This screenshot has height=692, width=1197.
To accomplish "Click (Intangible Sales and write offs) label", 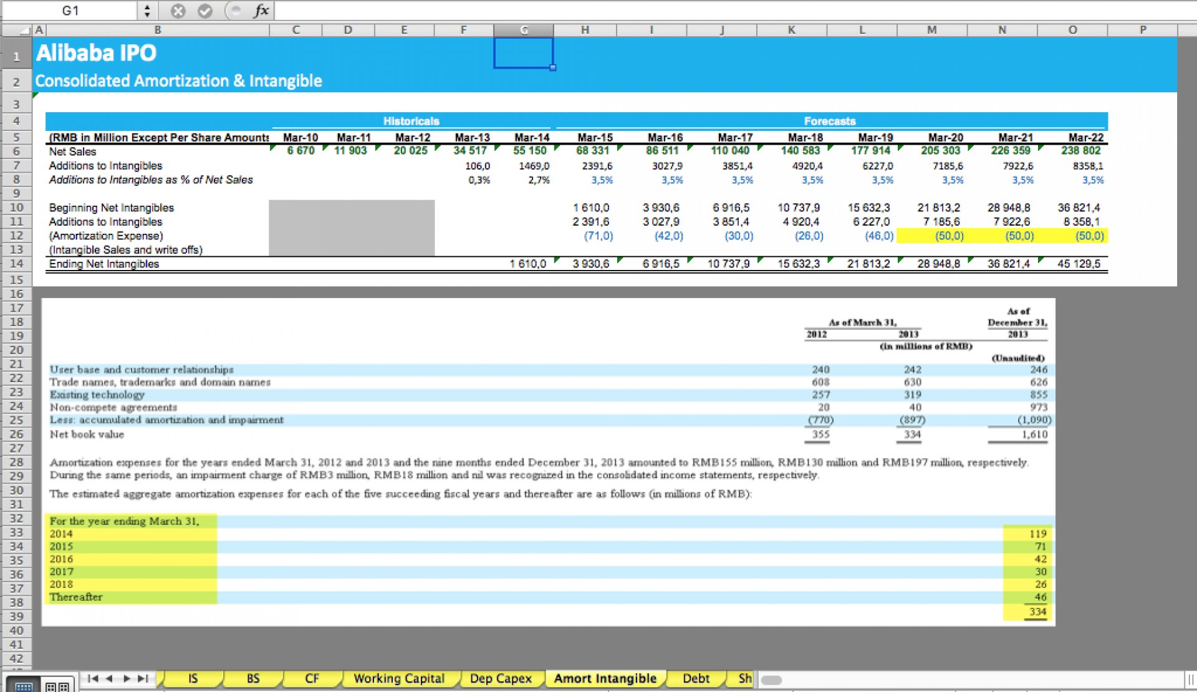I will pos(126,250).
